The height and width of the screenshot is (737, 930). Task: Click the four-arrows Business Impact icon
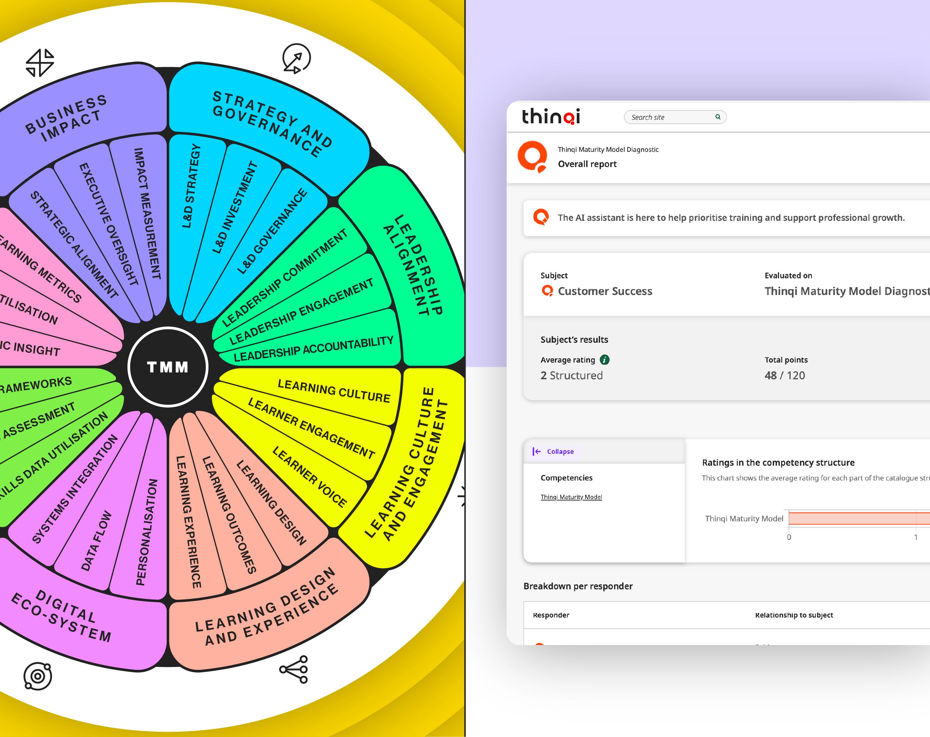[40, 63]
